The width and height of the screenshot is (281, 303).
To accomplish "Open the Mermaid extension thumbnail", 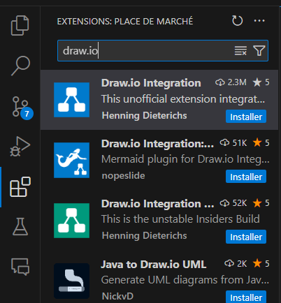I will coord(71,160).
